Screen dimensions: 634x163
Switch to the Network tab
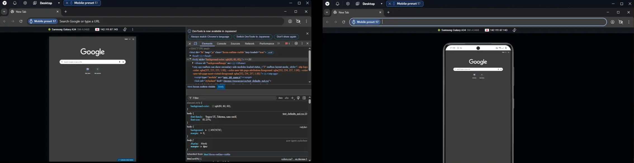pos(250,44)
